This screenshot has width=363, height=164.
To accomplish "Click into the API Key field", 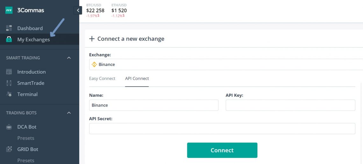I will click(x=290, y=105).
